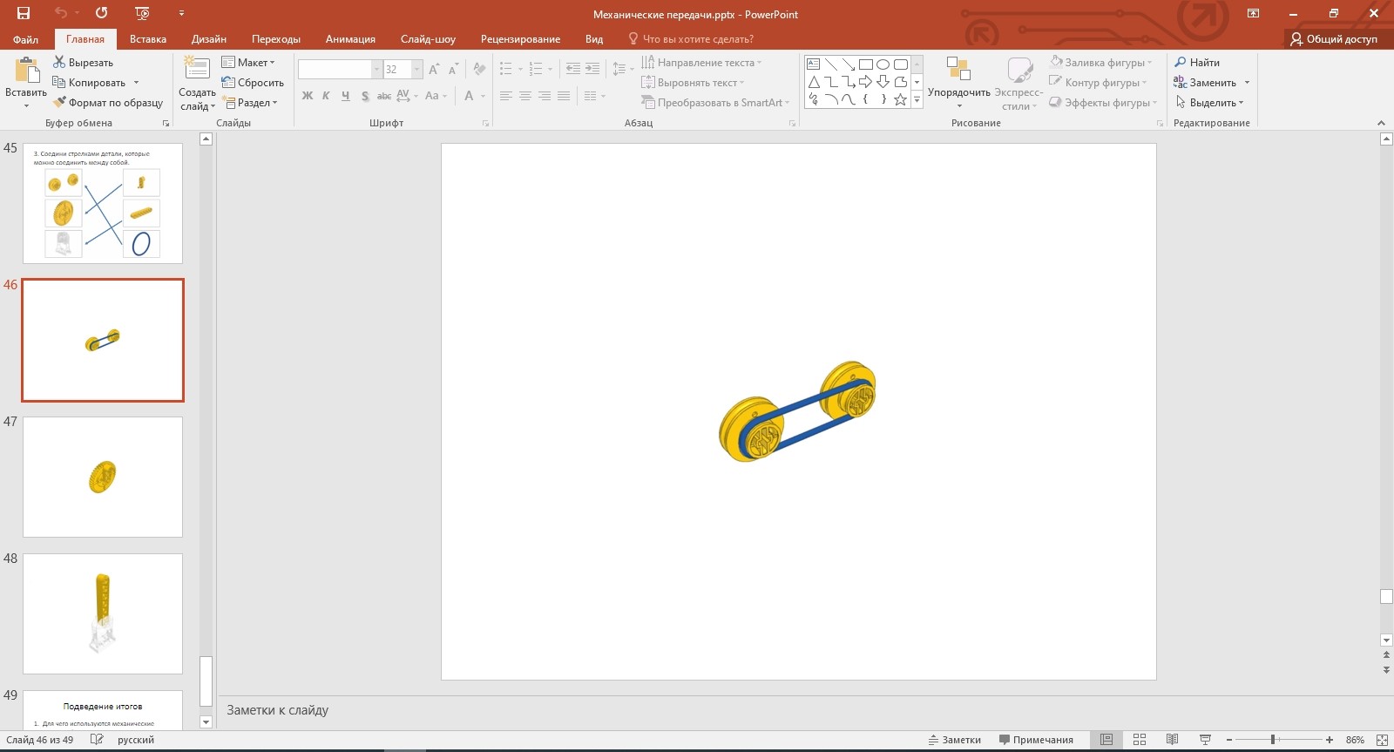Viewport: 1394px width, 752px height.
Task: Switch to the Animation (Анимация) tab
Action: [350, 39]
